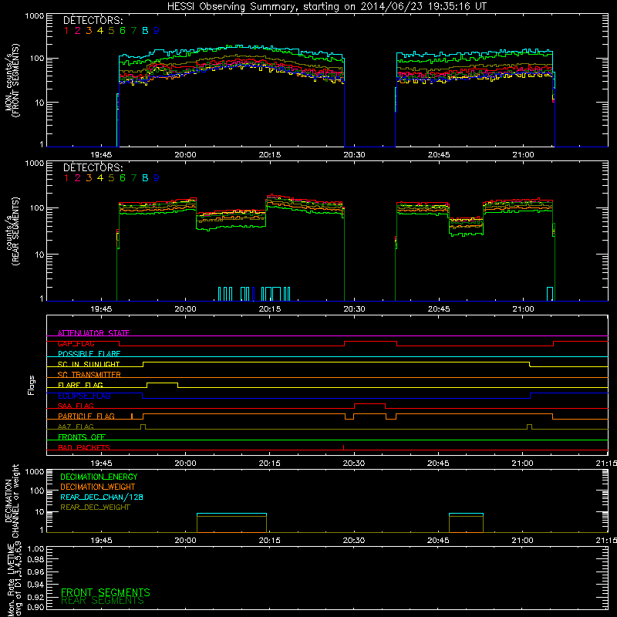Select the SC_TRANSMITTER flag label
This screenshot has width=617, height=617.
pyautogui.click(x=89, y=375)
